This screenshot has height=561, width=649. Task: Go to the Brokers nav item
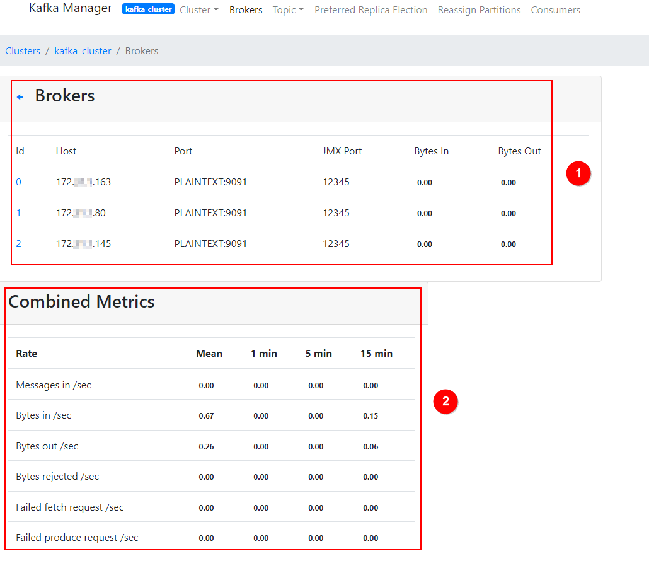[x=246, y=10]
